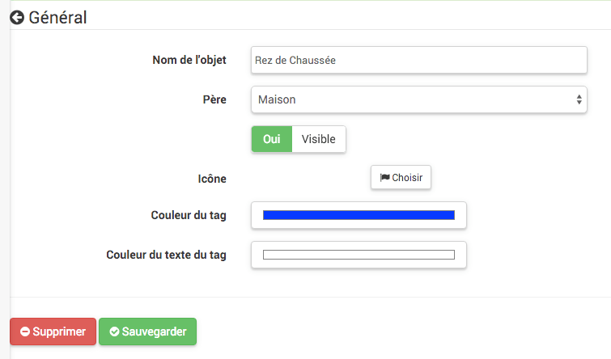
Task: Click the flag icon on Choisir button
Action: tap(384, 178)
